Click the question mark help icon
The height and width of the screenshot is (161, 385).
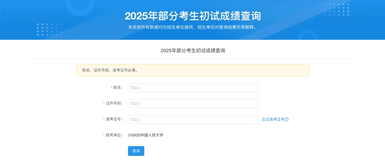(x=287, y=120)
